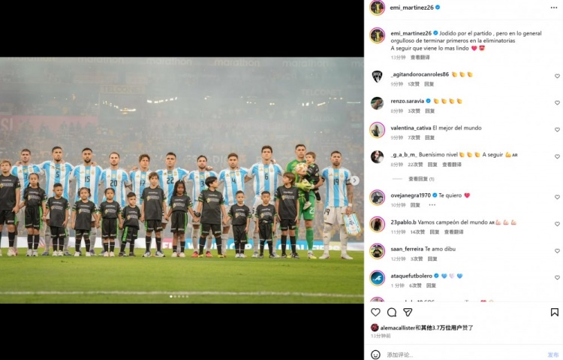Focus the add comment input field
This screenshot has width=563, height=360.
pos(463,355)
